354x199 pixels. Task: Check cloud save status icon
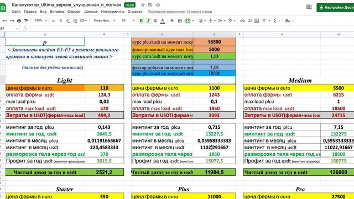(x=158, y=5)
